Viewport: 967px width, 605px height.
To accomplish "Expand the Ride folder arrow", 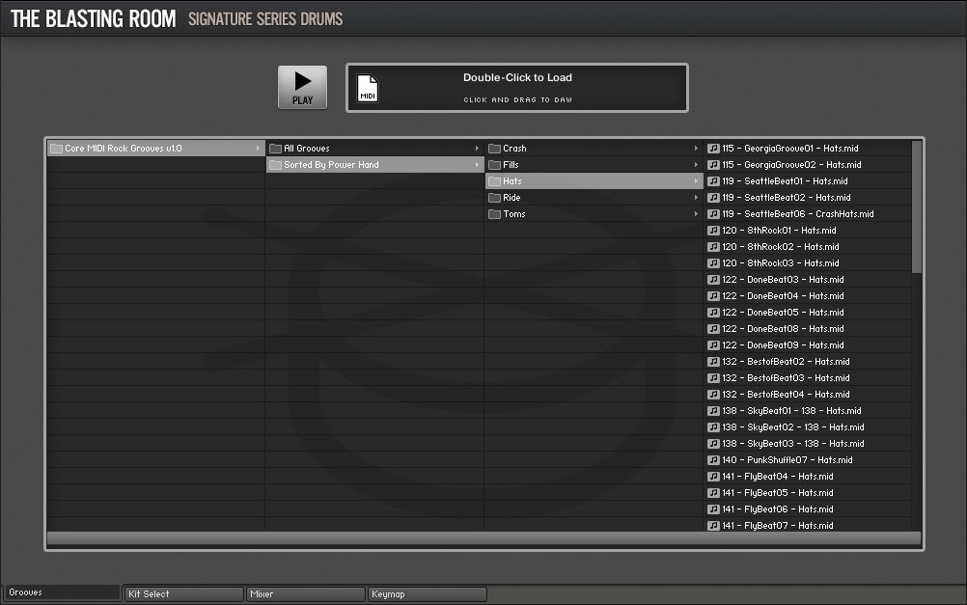I will coord(696,198).
